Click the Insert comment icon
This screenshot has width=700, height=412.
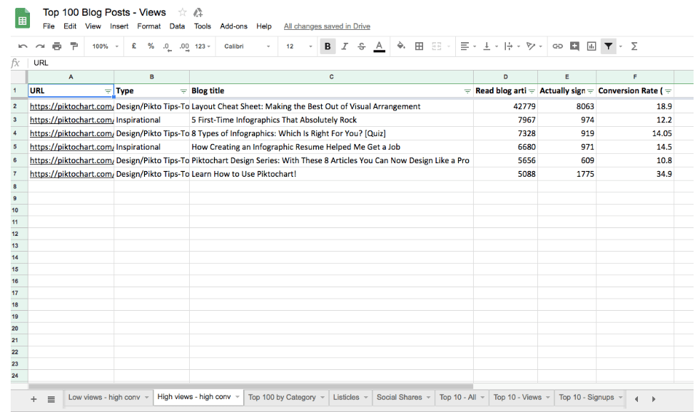pyautogui.click(x=574, y=46)
